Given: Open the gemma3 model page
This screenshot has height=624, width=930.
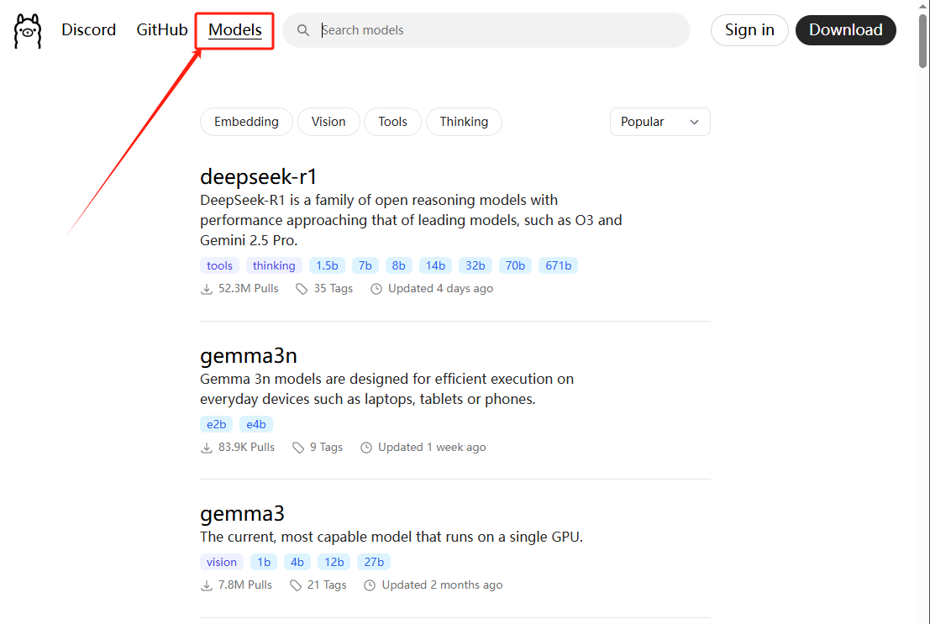Looking at the screenshot, I should [x=242, y=514].
